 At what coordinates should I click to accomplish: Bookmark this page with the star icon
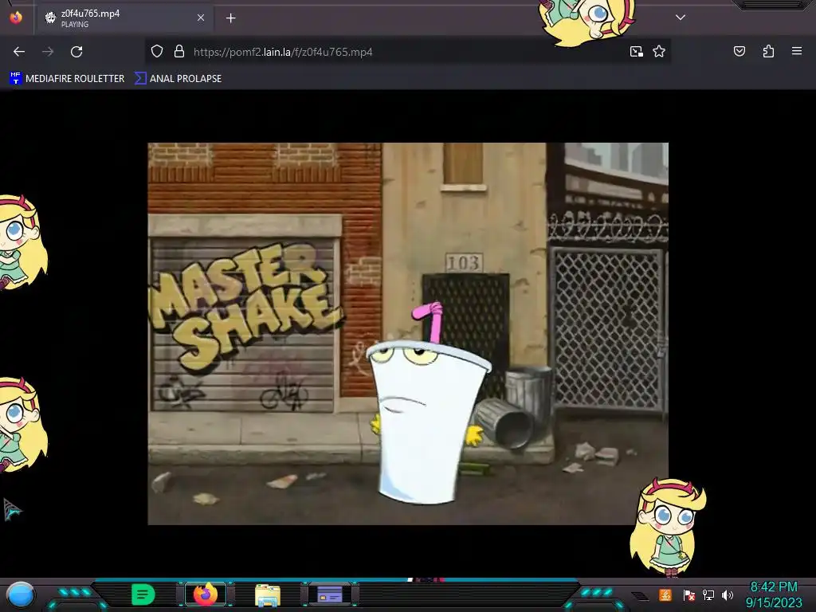point(659,52)
